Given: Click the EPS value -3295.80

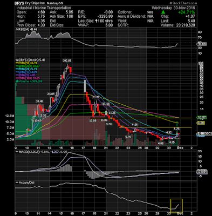Looking at the screenshot, I should [x=105, y=16].
